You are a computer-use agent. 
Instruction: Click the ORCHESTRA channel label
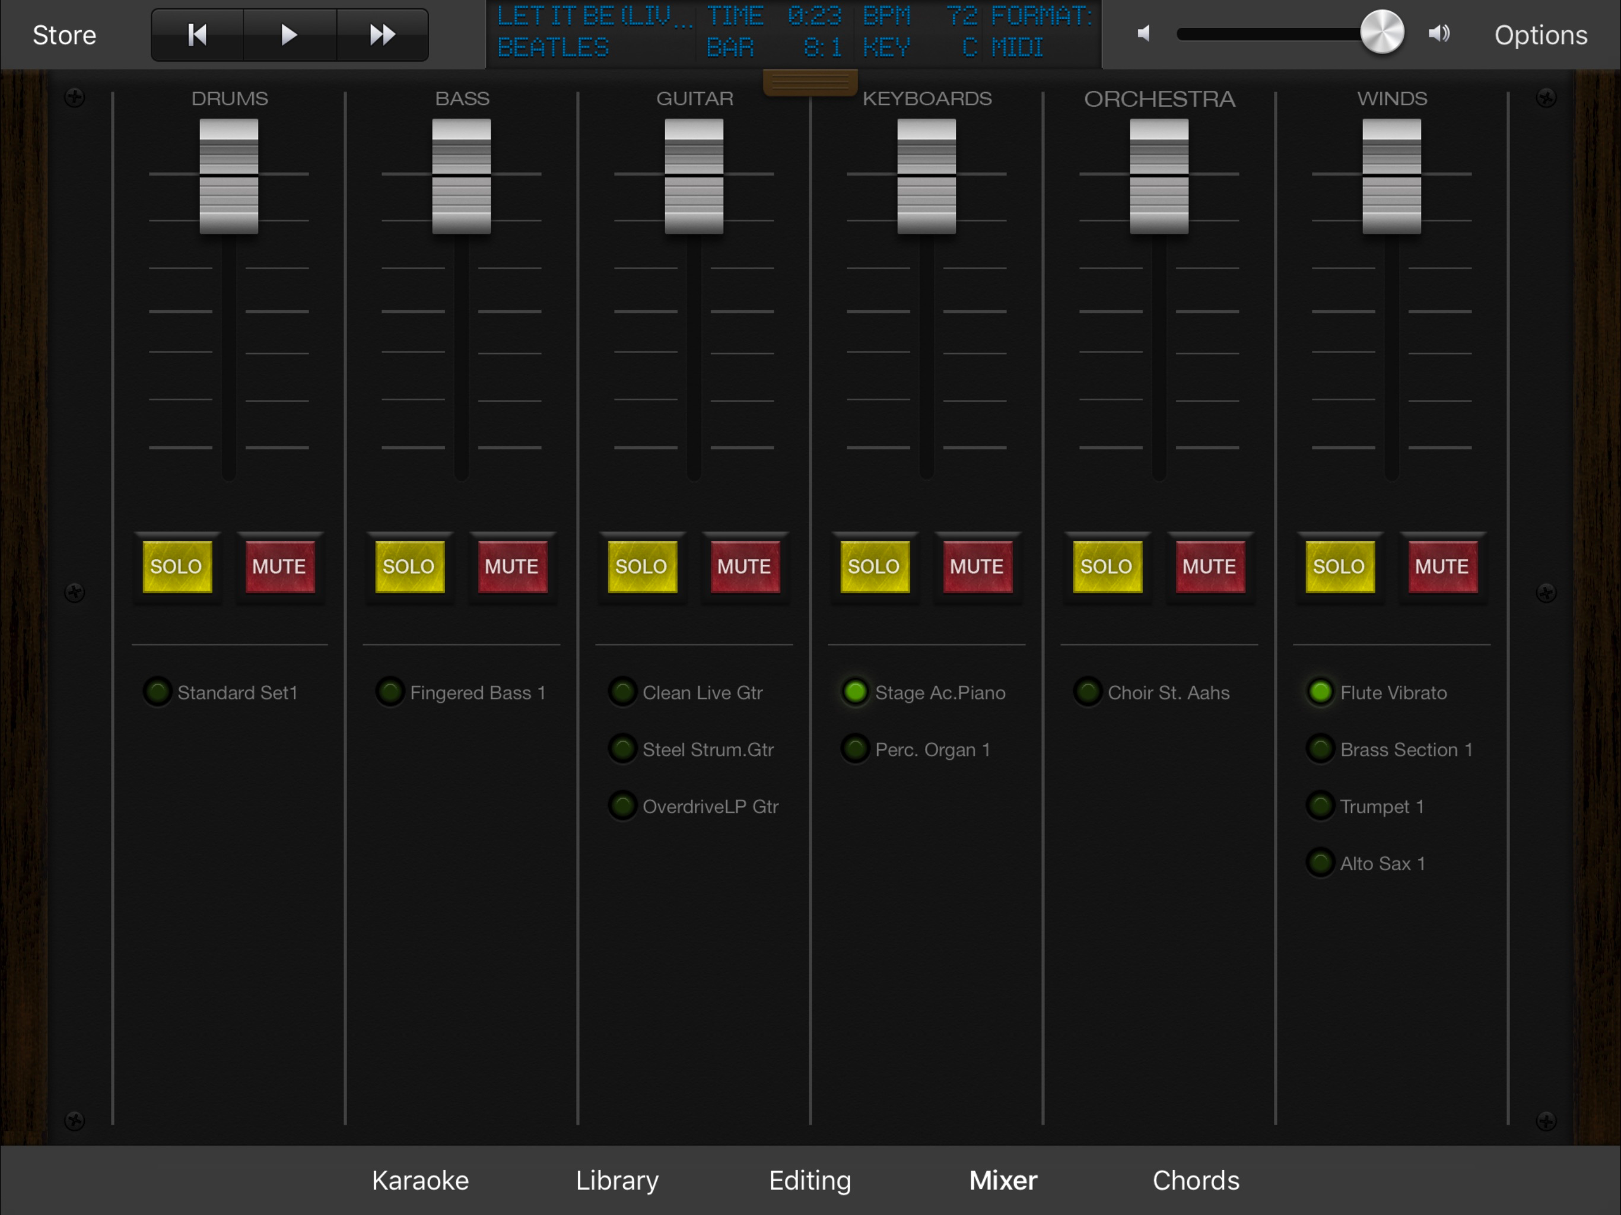pos(1159,98)
